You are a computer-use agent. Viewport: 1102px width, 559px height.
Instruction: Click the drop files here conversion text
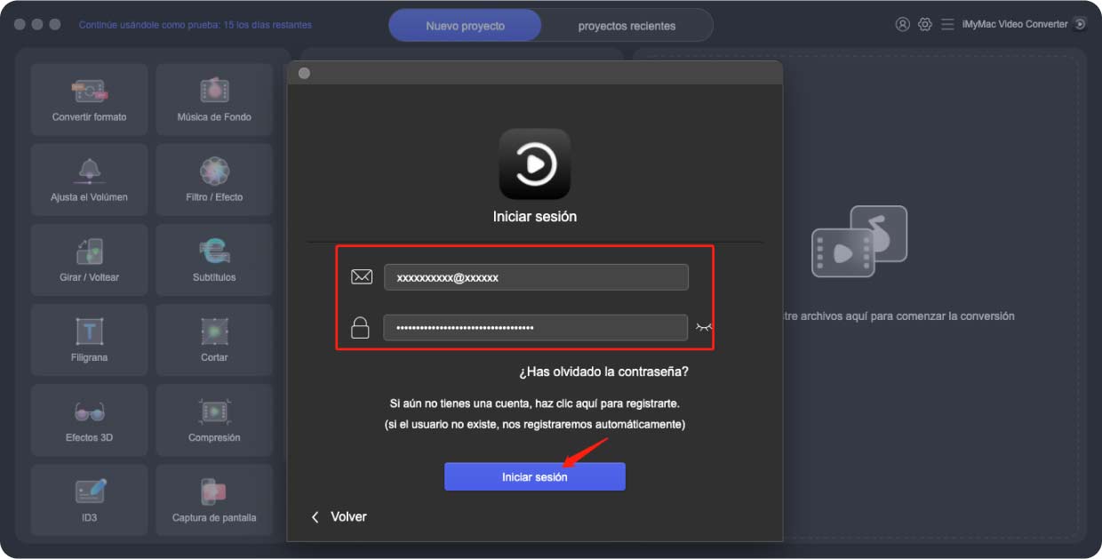tap(898, 316)
